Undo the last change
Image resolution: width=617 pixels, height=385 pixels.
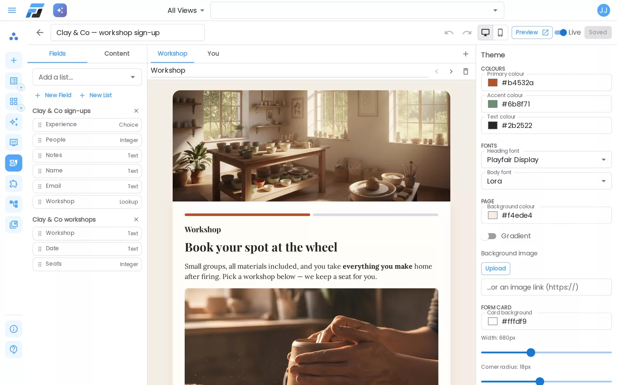449,32
